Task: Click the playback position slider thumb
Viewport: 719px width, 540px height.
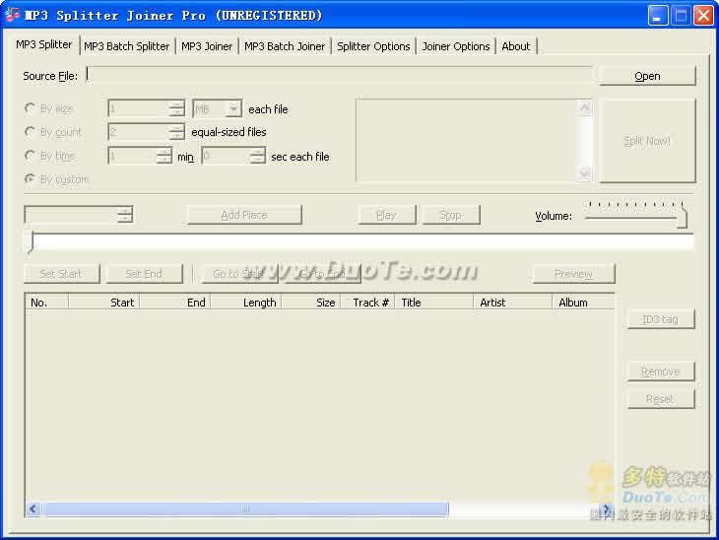Action: click(x=31, y=242)
